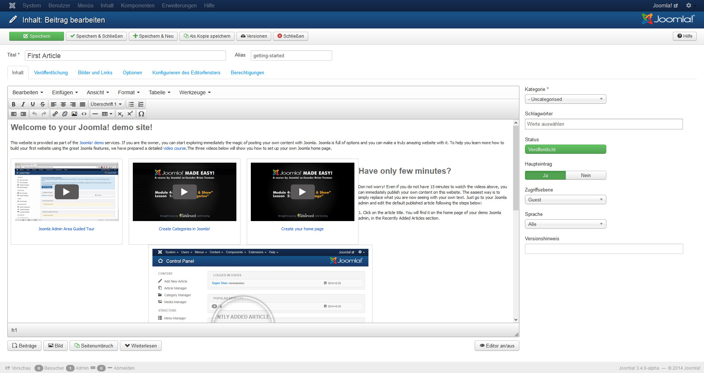Screen dimensions: 704x373
Task: Click into the Titel field
Action: (125, 55)
